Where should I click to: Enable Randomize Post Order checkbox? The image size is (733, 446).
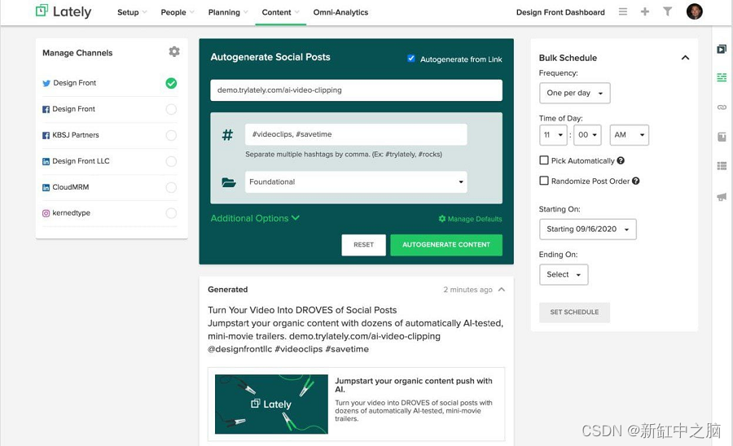tap(544, 181)
